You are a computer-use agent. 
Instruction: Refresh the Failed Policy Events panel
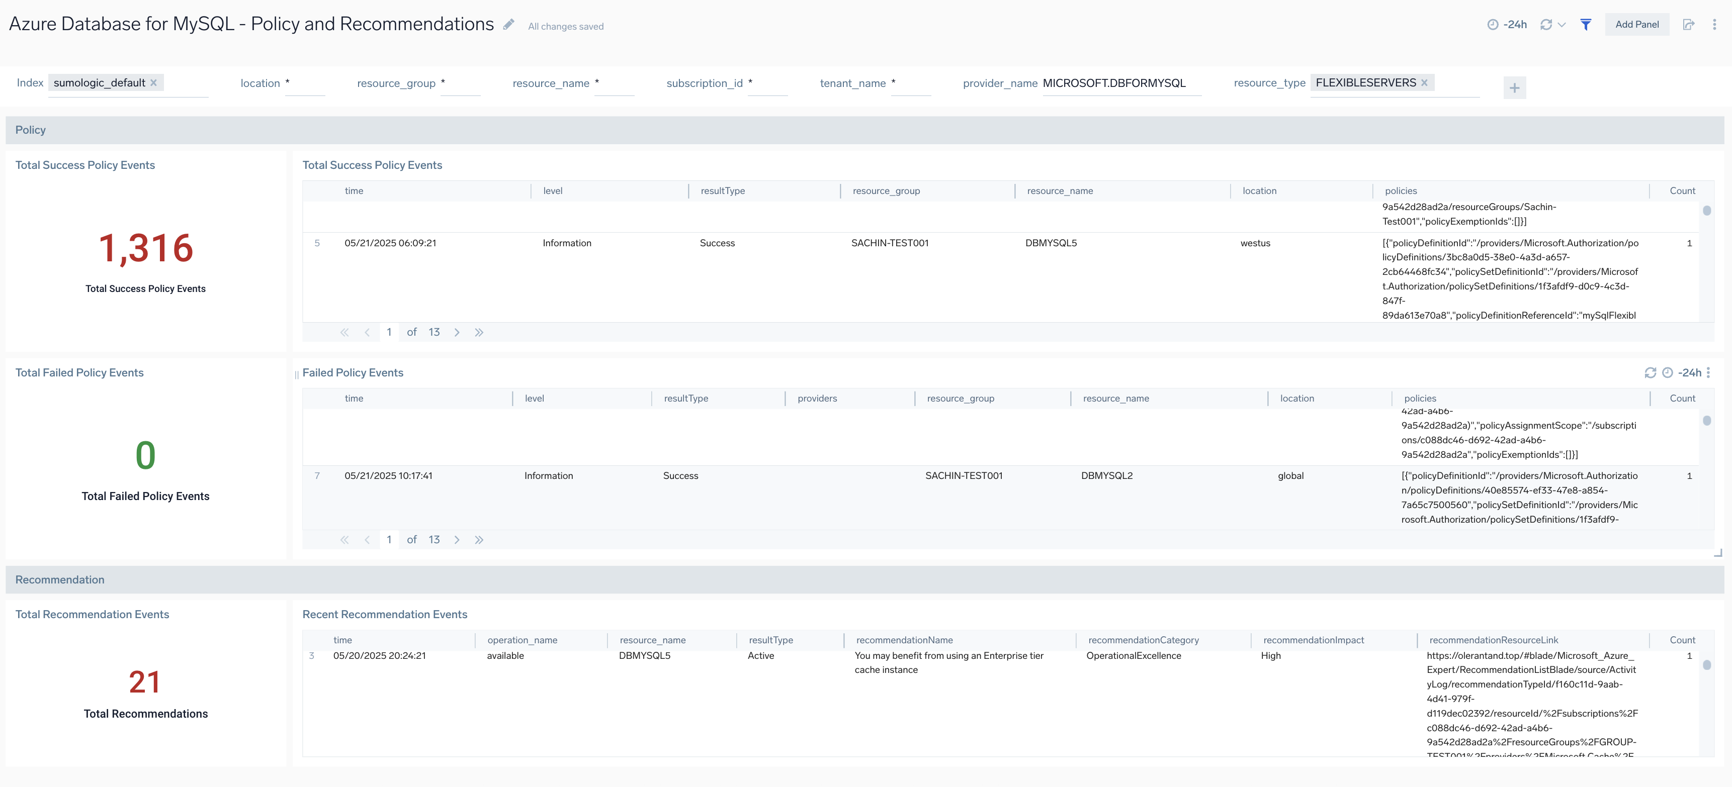[1650, 373]
